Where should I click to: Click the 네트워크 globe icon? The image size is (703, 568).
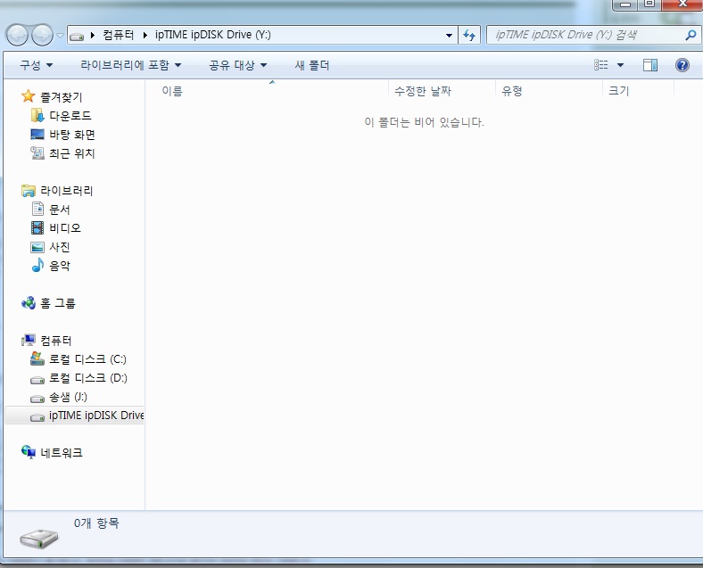29,452
